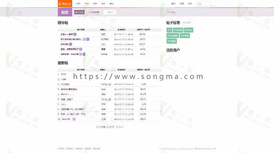Go to page 3 in pagination
This screenshot has width=274, height=153.
coord(123,127)
